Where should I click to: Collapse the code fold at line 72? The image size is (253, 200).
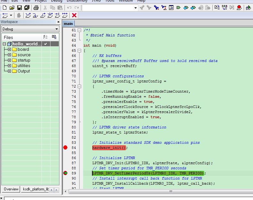79,86
